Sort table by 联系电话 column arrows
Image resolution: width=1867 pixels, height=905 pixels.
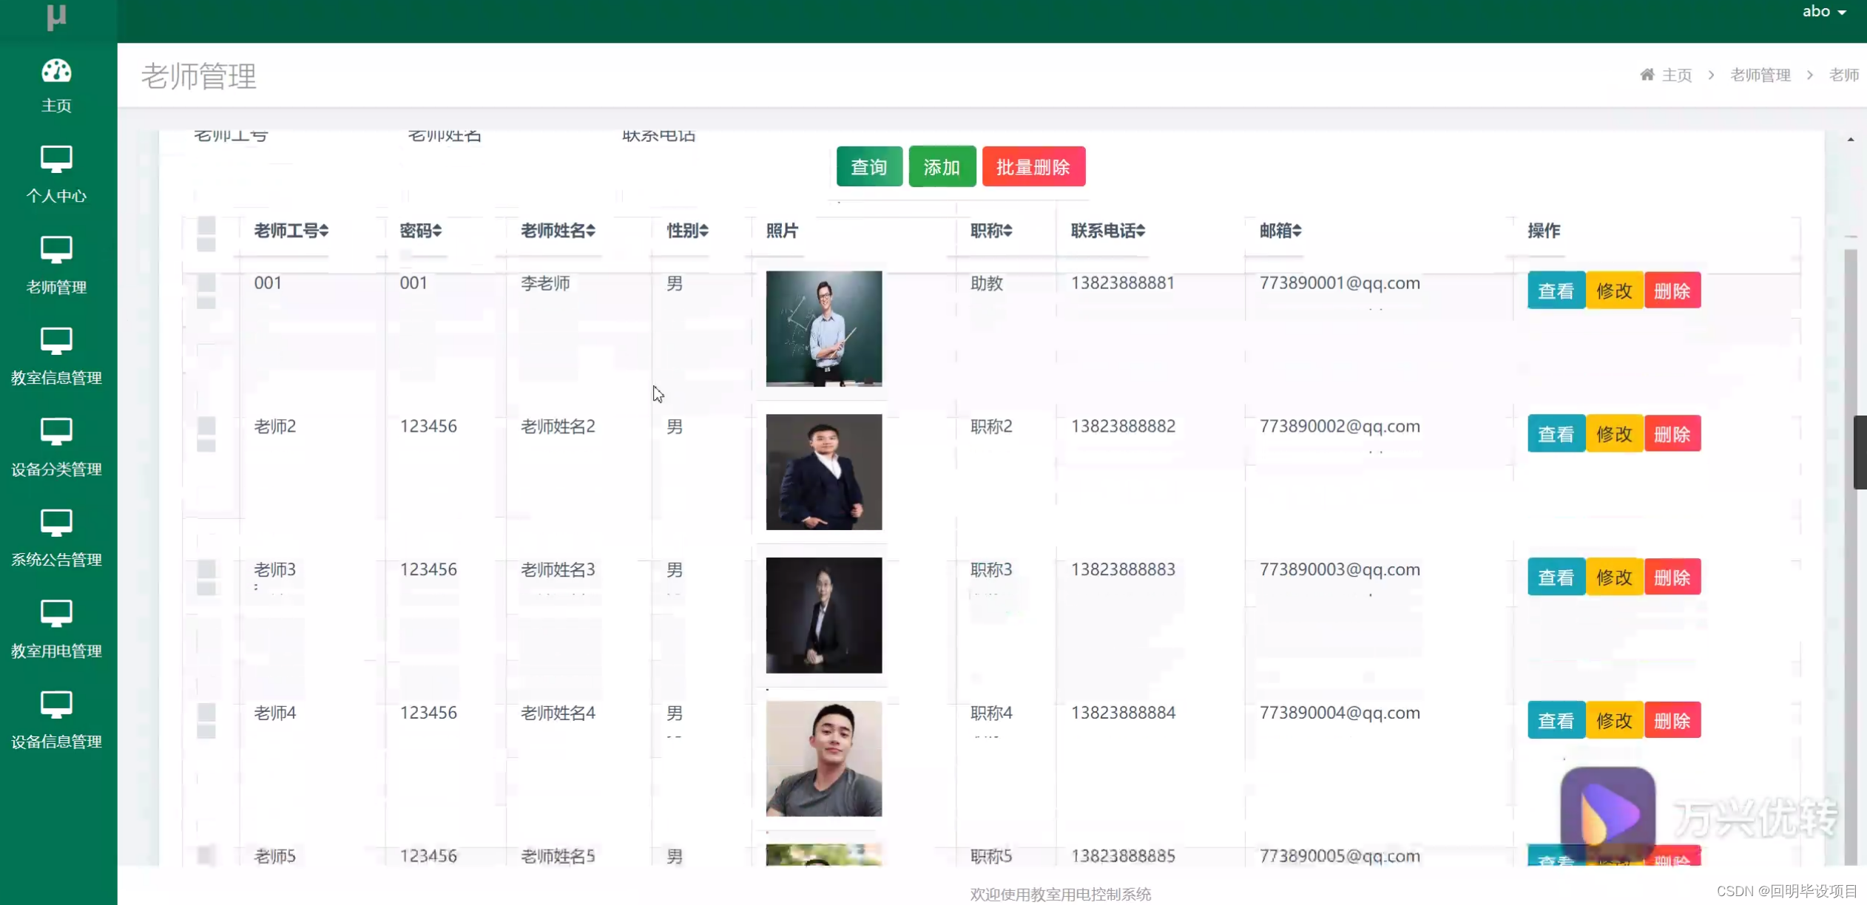[x=1141, y=231]
